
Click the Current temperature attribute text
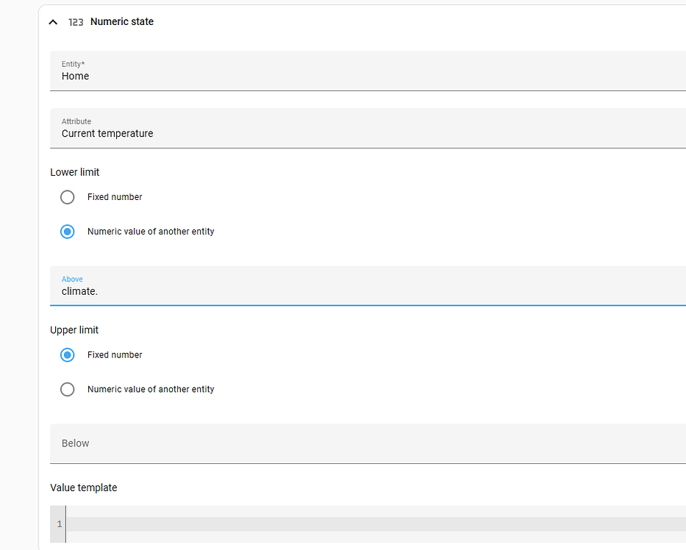(107, 133)
